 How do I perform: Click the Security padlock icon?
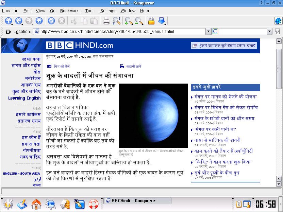click(x=151, y=21)
